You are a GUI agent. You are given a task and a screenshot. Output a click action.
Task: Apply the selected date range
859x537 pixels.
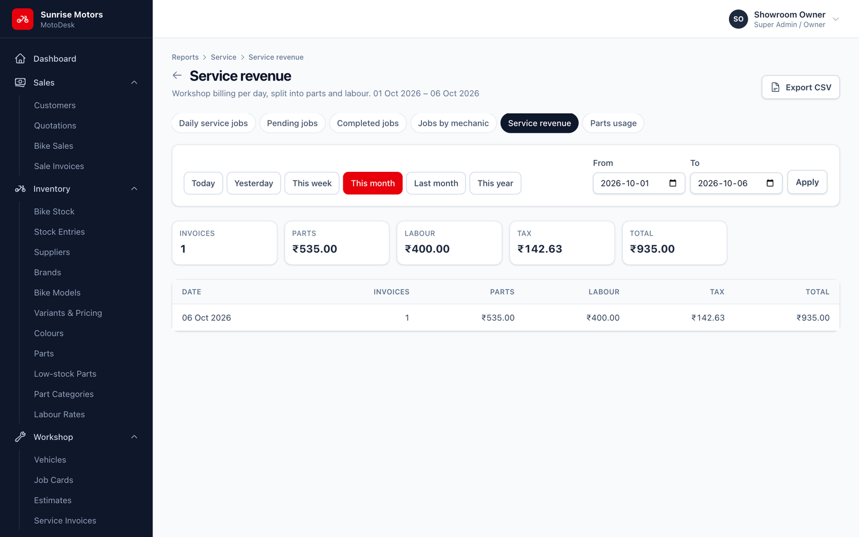click(x=807, y=182)
